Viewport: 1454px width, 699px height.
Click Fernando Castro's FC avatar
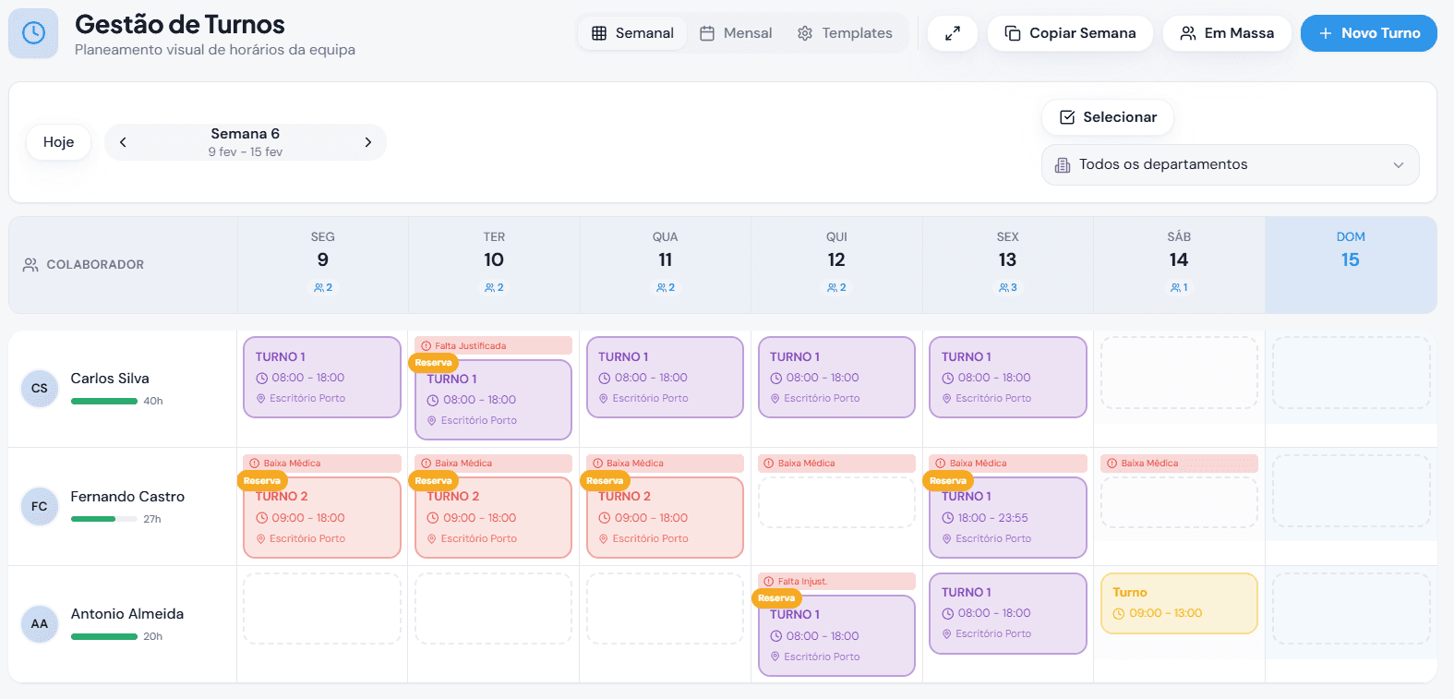40,506
